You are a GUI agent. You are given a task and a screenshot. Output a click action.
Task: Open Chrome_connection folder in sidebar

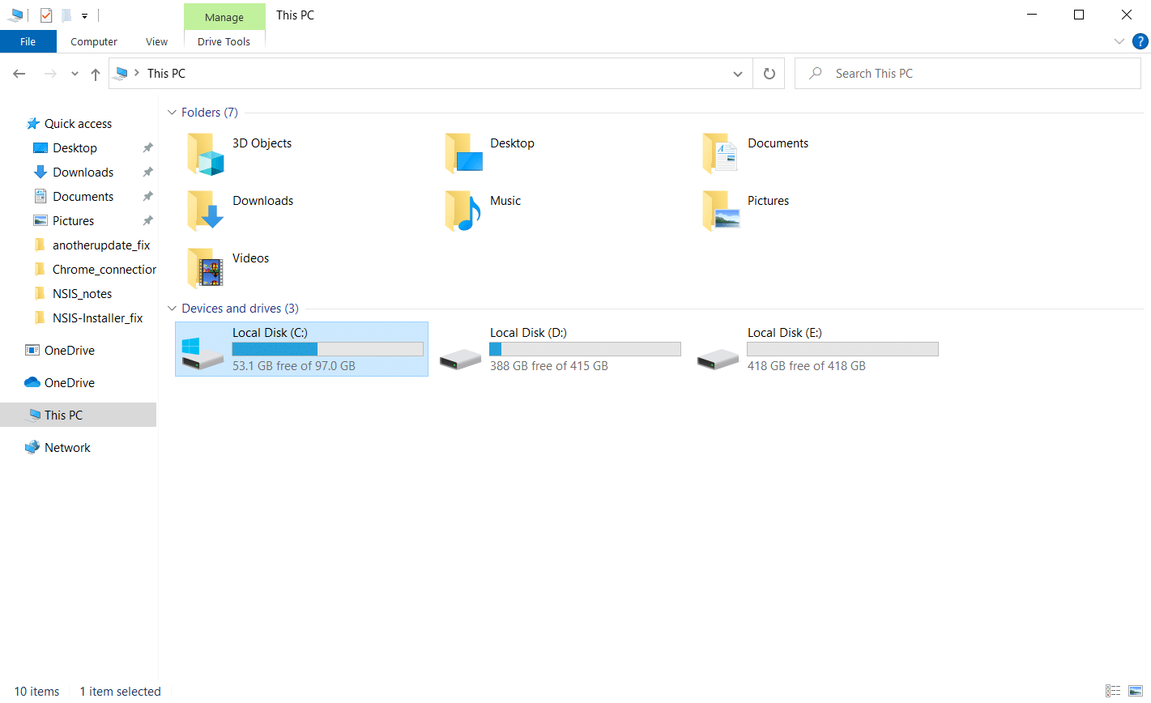tap(104, 270)
